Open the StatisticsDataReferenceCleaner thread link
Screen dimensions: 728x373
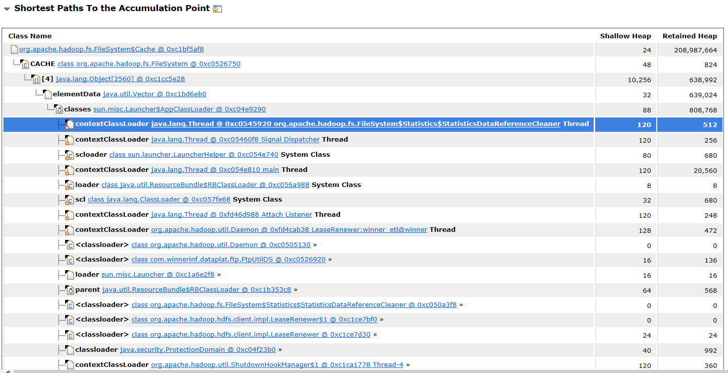coord(355,124)
